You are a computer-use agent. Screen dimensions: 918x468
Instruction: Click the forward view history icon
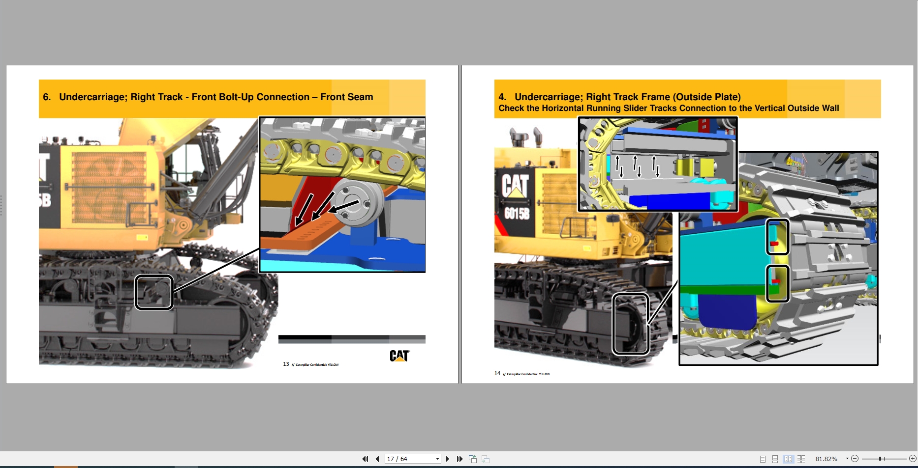coord(486,459)
